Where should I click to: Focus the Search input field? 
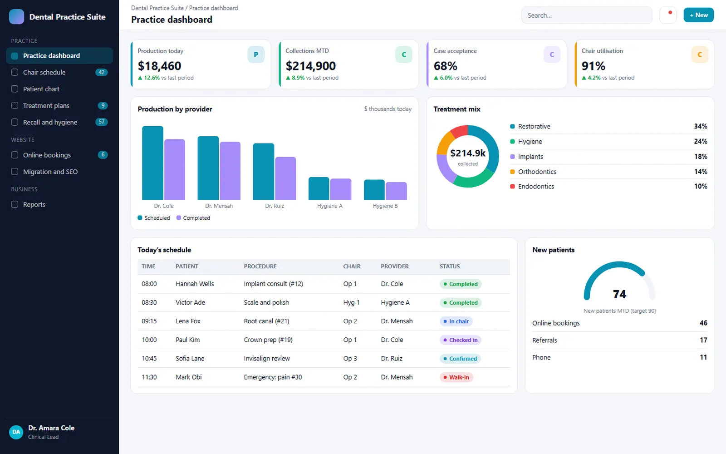tap(587, 15)
